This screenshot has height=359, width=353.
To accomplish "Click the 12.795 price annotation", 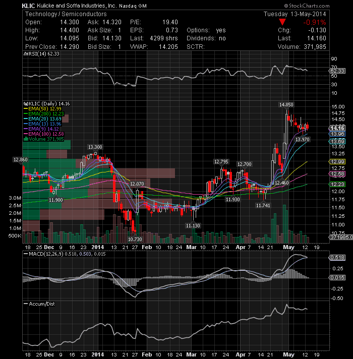I will click(x=221, y=162).
